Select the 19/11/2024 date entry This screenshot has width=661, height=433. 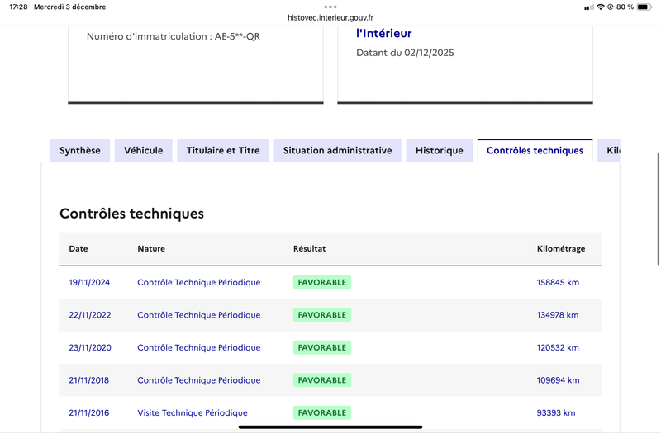pos(89,282)
